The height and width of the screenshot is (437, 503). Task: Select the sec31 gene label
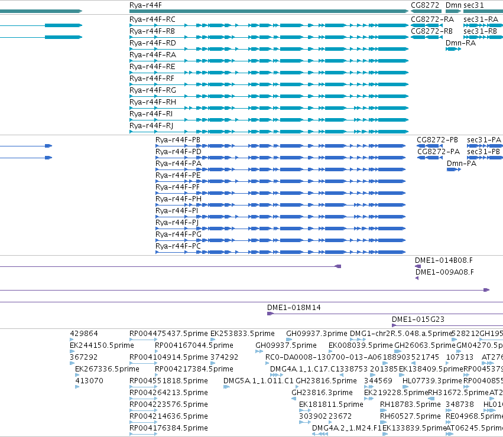coord(473,5)
